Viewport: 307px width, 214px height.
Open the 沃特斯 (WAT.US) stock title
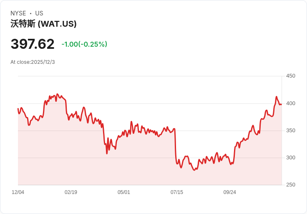point(43,24)
